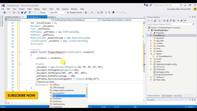Click the feedback icon near Quick Launch

point(151,5)
